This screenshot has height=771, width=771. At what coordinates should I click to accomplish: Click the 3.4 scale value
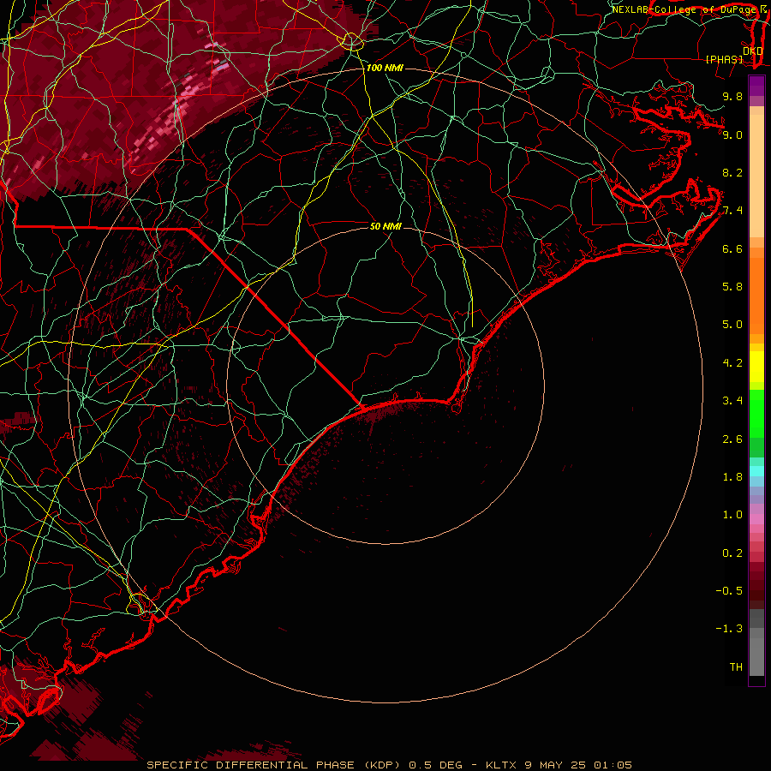click(x=732, y=401)
